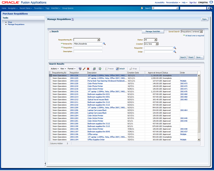Open requisition 20011226 link
Image resolution: width=214 pixels, height=171 pixels.
tap(74, 75)
